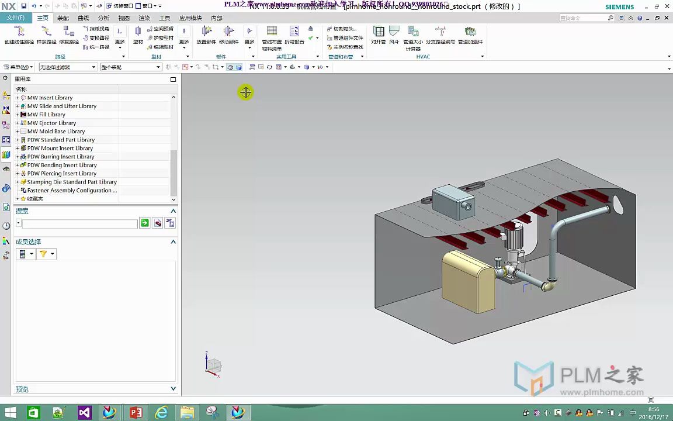
Task: Open PowerPoint from the taskbar
Action: click(136, 413)
